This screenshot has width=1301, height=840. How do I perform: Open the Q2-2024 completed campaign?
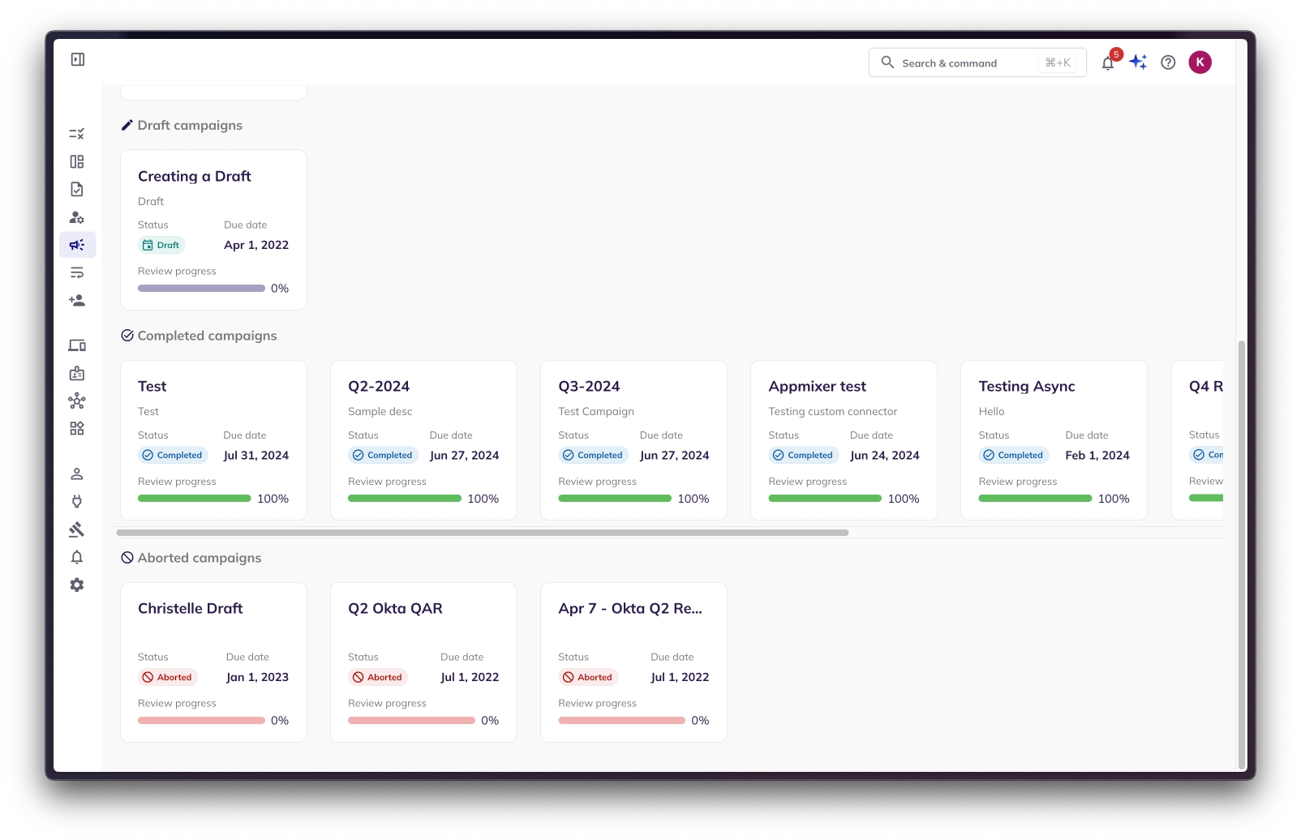pyautogui.click(x=423, y=439)
